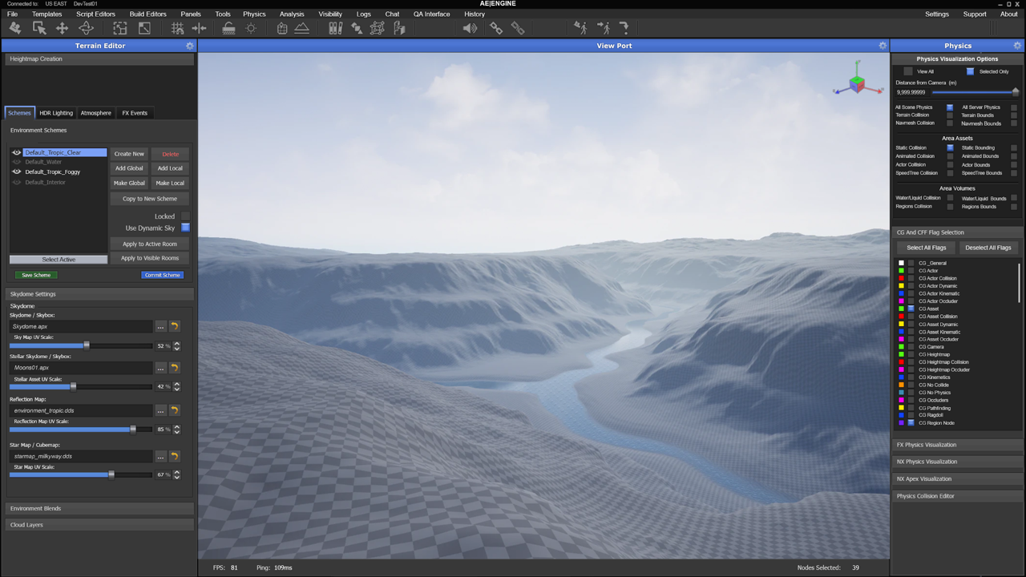Open the Build Editors menu
1026x577 pixels.
point(147,14)
